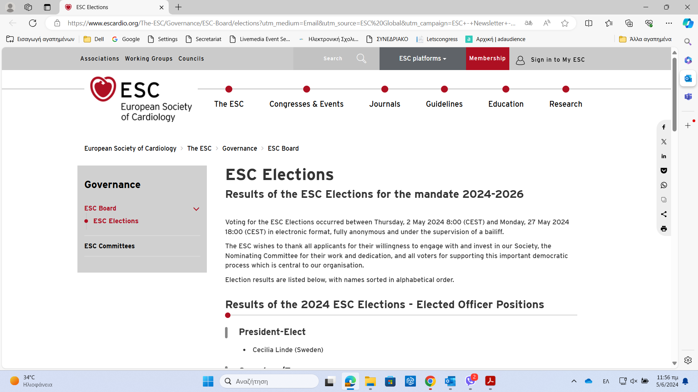Show hidden system tray icons arrow
Screen dimensions: 698x392
point(574,381)
